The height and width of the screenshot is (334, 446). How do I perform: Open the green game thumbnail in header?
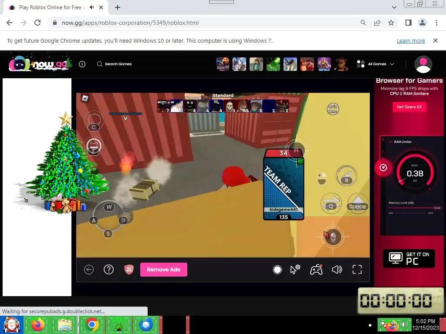273,64
